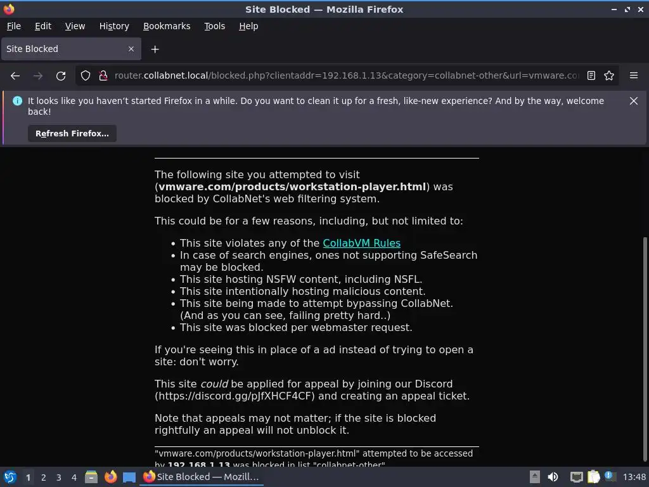Open the Help menu

(x=248, y=26)
